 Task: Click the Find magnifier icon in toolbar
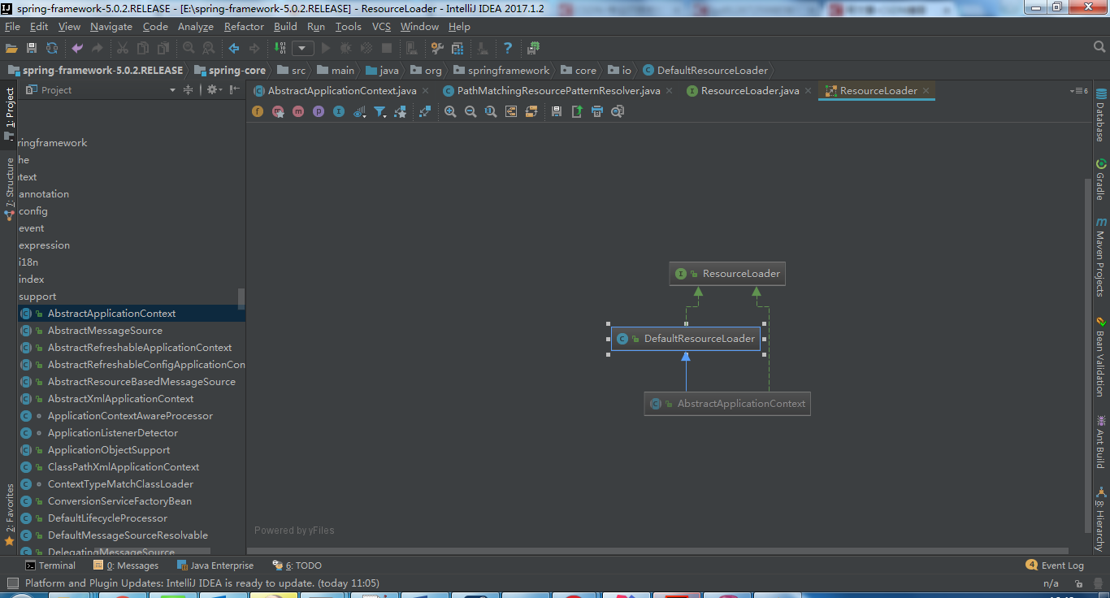[189, 49]
